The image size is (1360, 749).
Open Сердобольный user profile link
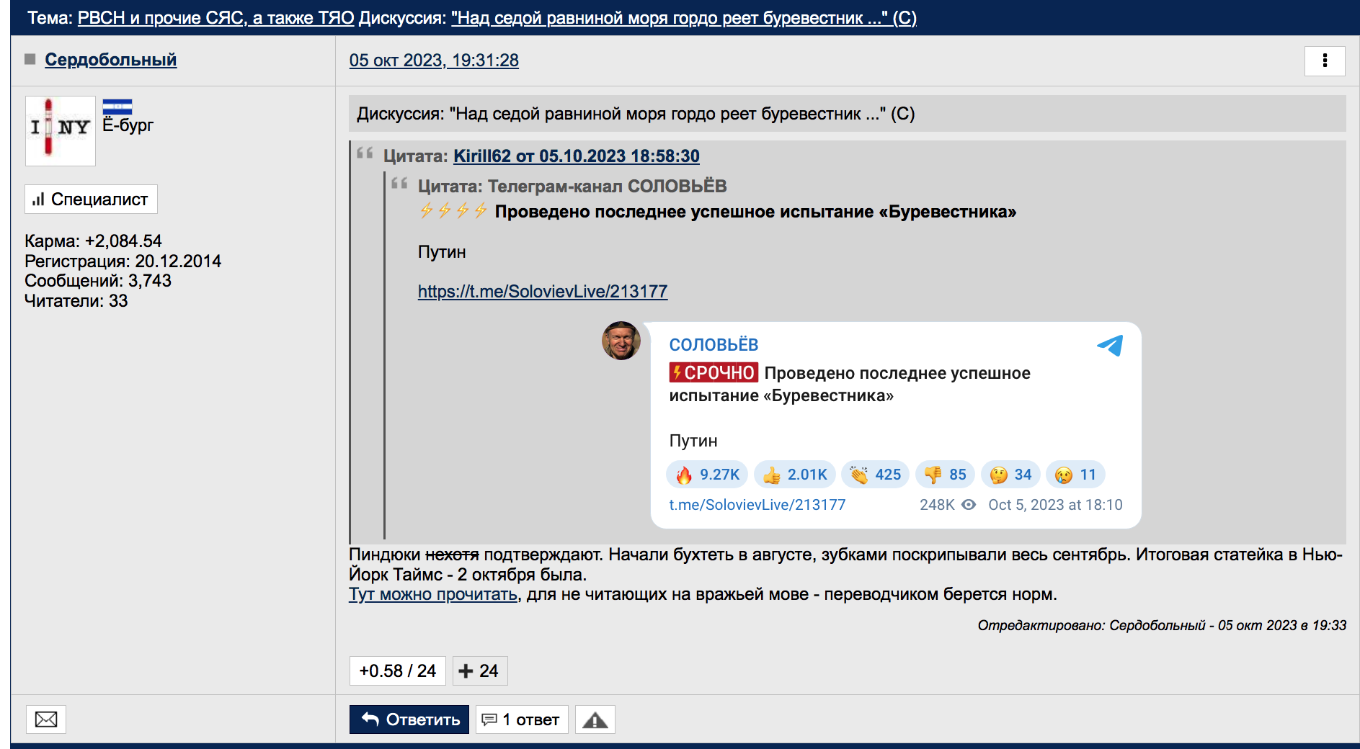[110, 60]
